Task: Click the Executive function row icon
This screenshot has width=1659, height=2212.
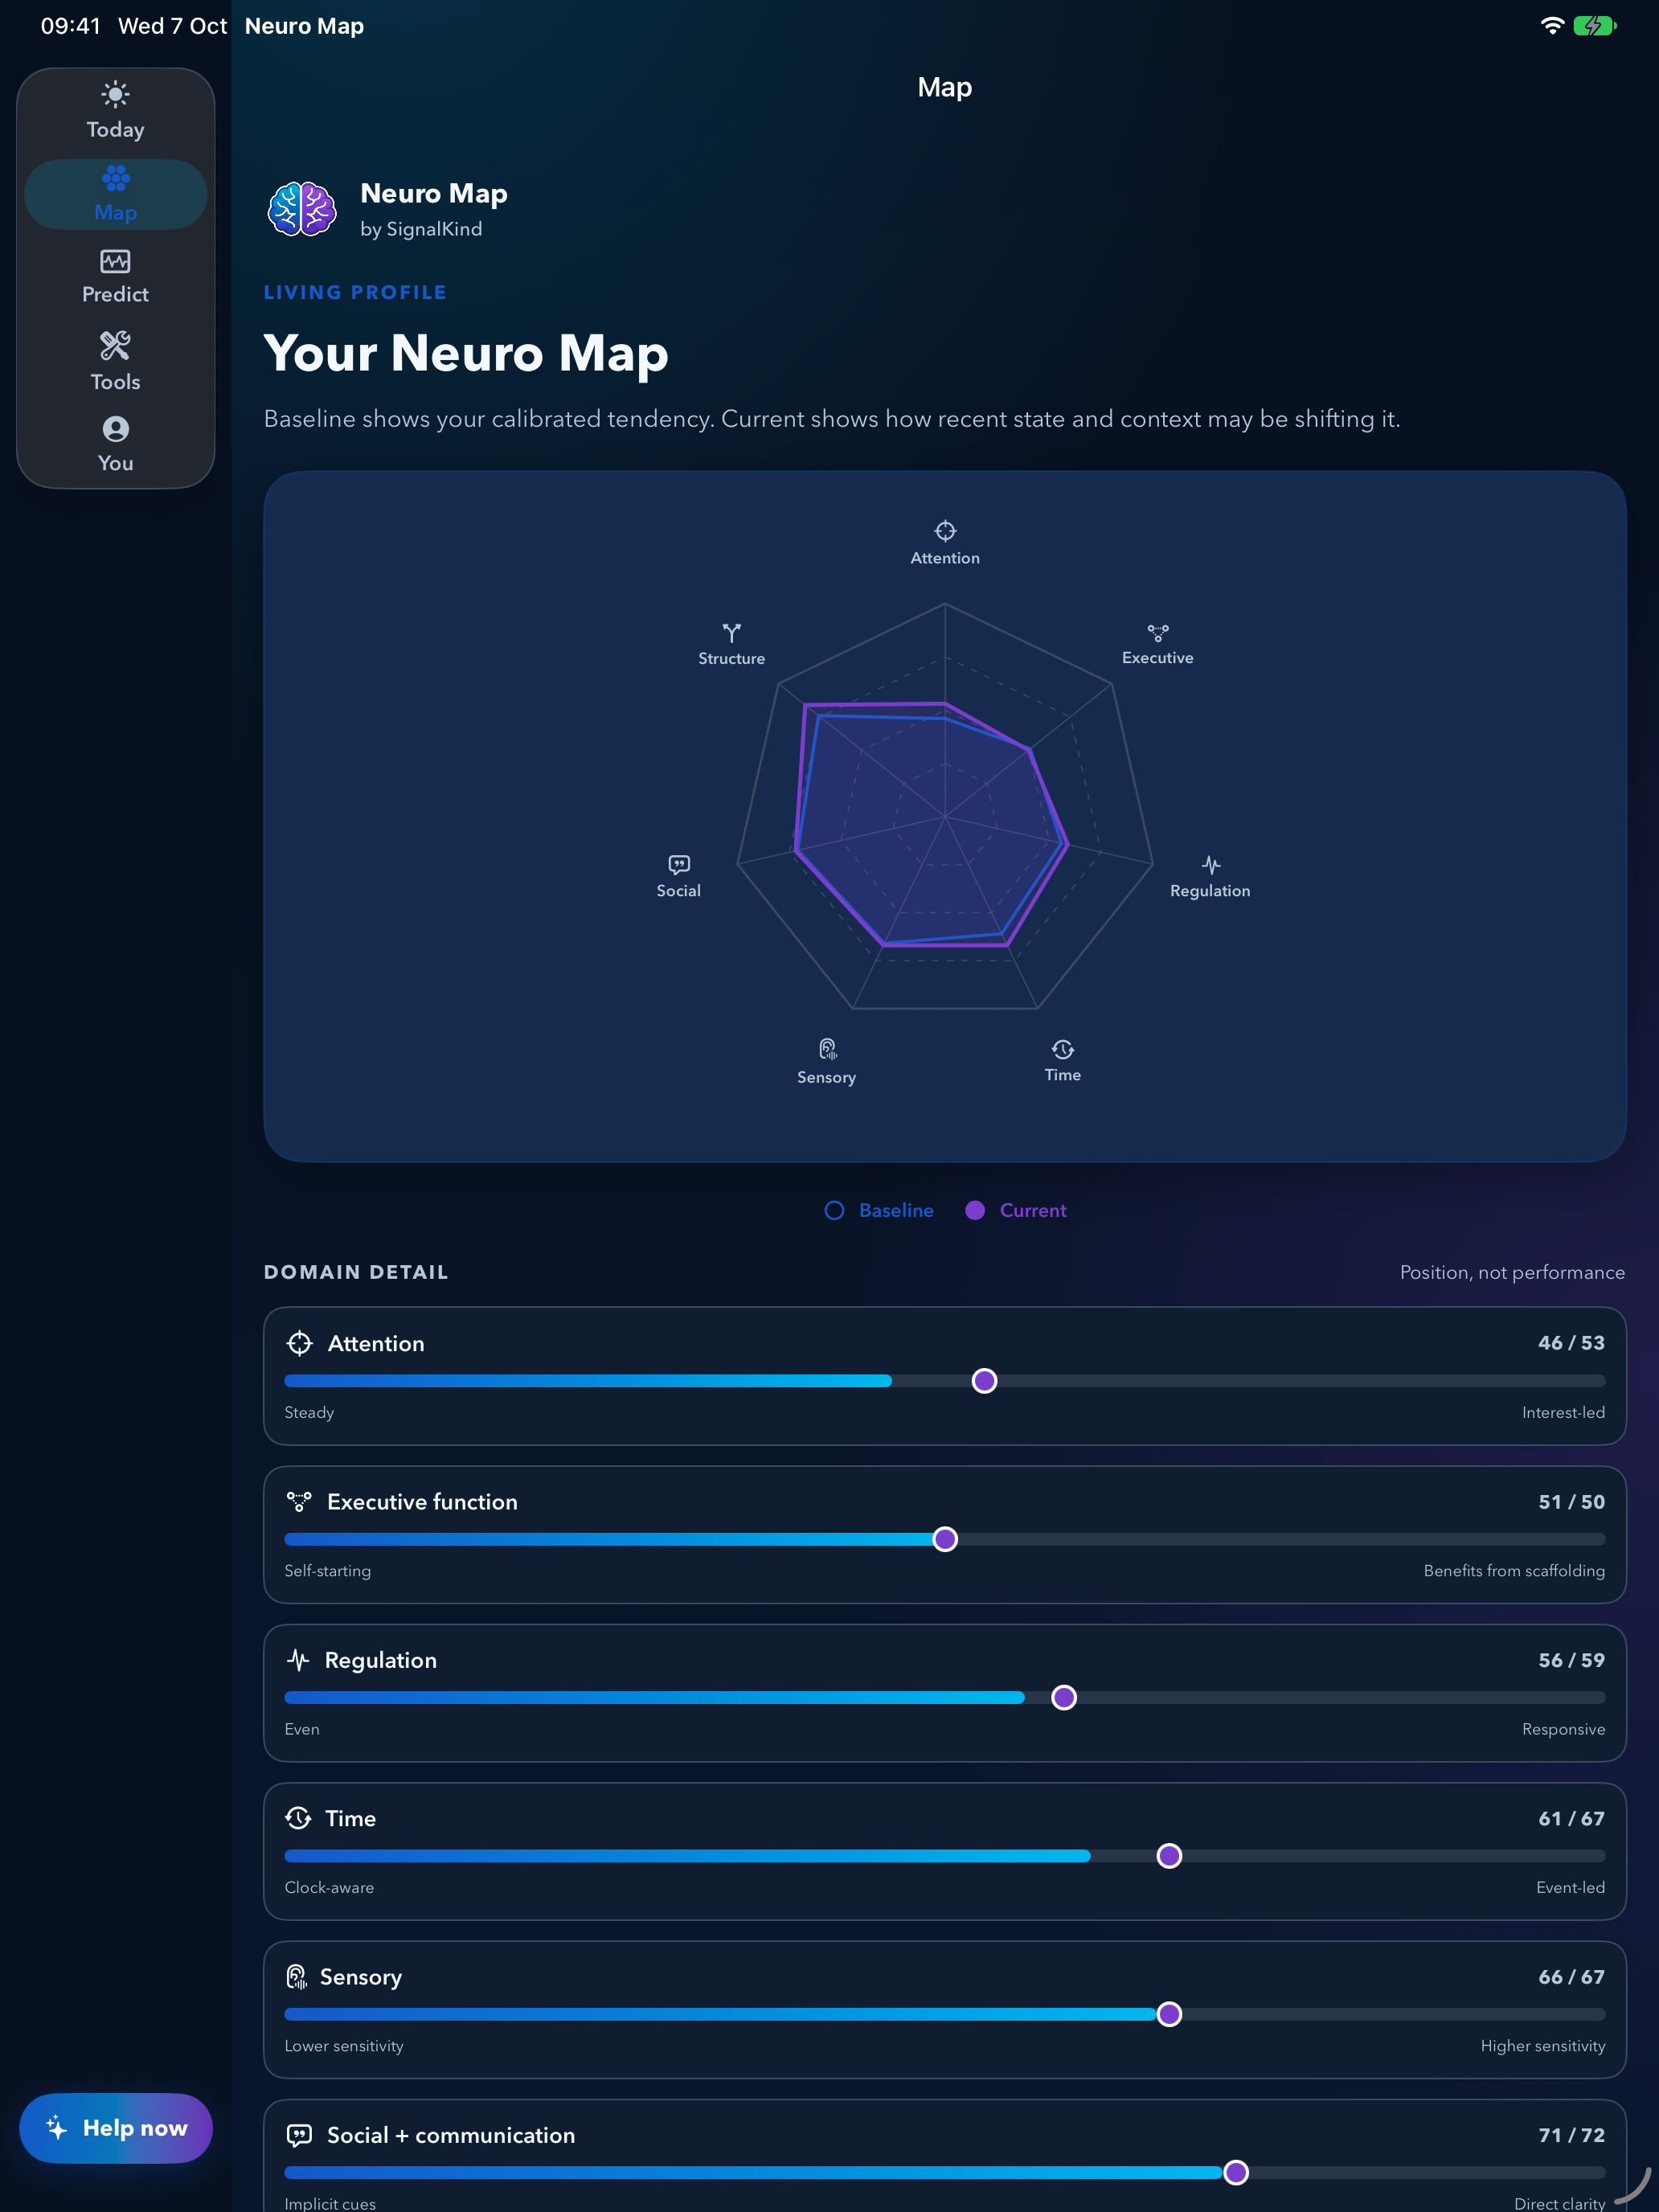Action: (x=299, y=1501)
